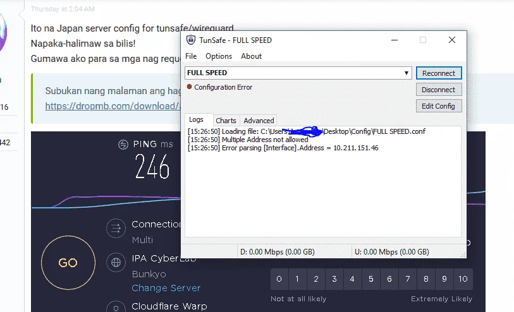
Task: Expand the FULL SPEED config dropdown
Action: (x=406, y=73)
